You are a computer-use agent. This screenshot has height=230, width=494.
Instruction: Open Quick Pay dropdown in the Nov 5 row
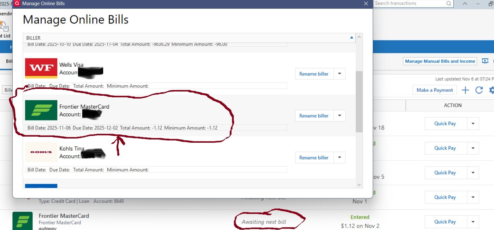[x=473, y=173]
